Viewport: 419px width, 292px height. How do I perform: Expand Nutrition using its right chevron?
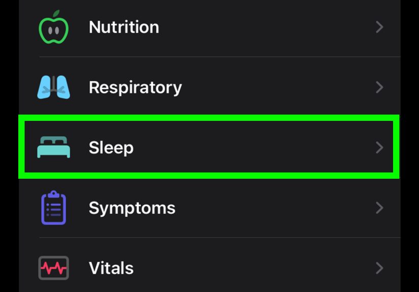[x=379, y=27]
